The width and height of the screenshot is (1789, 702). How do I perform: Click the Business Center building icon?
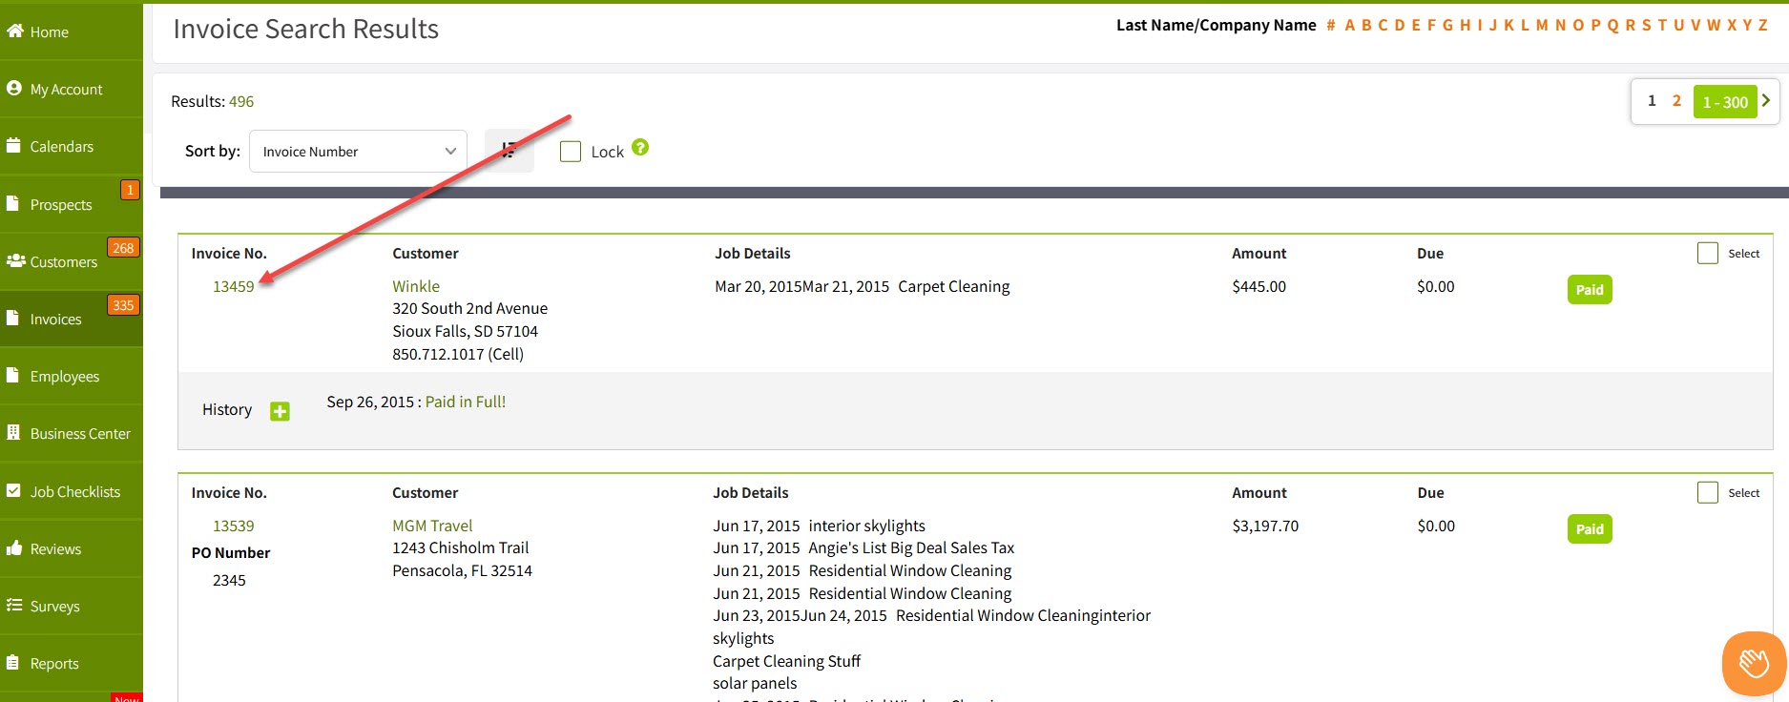[13, 432]
